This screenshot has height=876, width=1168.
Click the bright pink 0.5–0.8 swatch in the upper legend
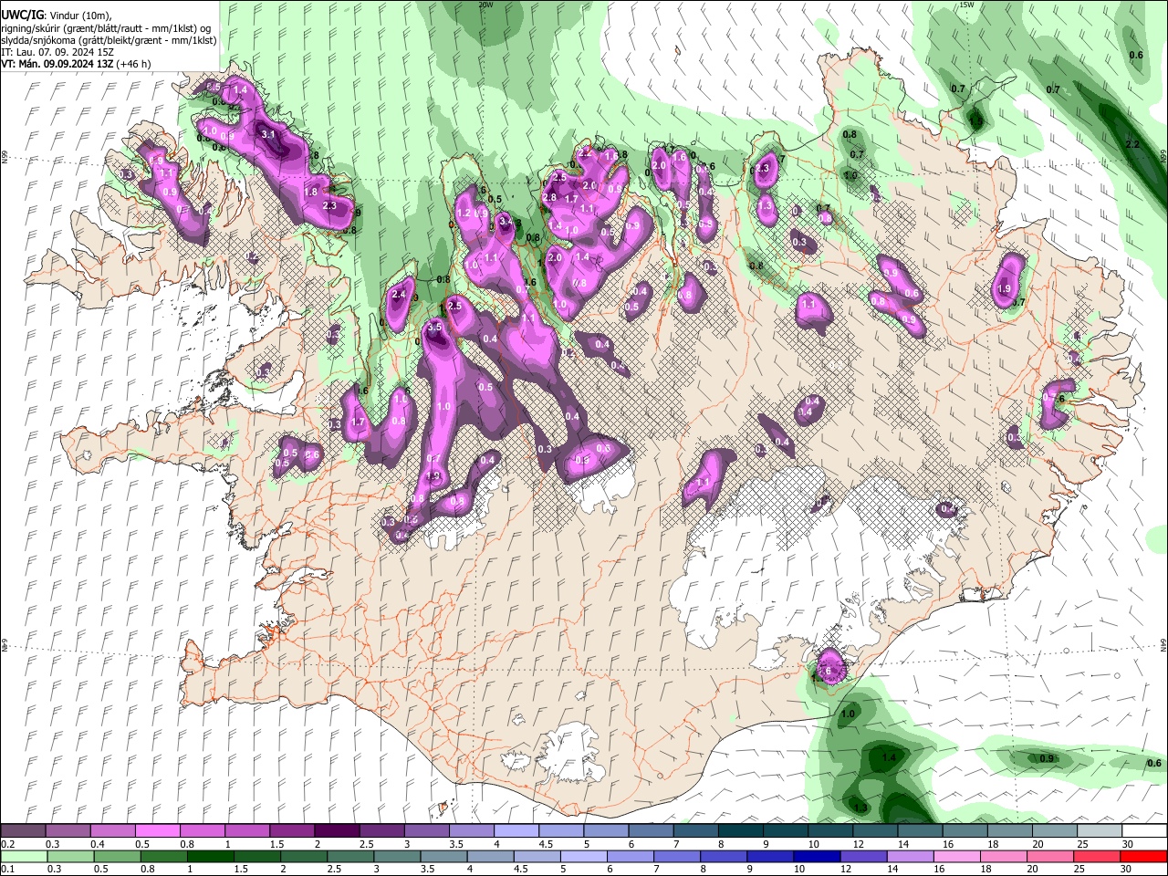click(x=157, y=831)
